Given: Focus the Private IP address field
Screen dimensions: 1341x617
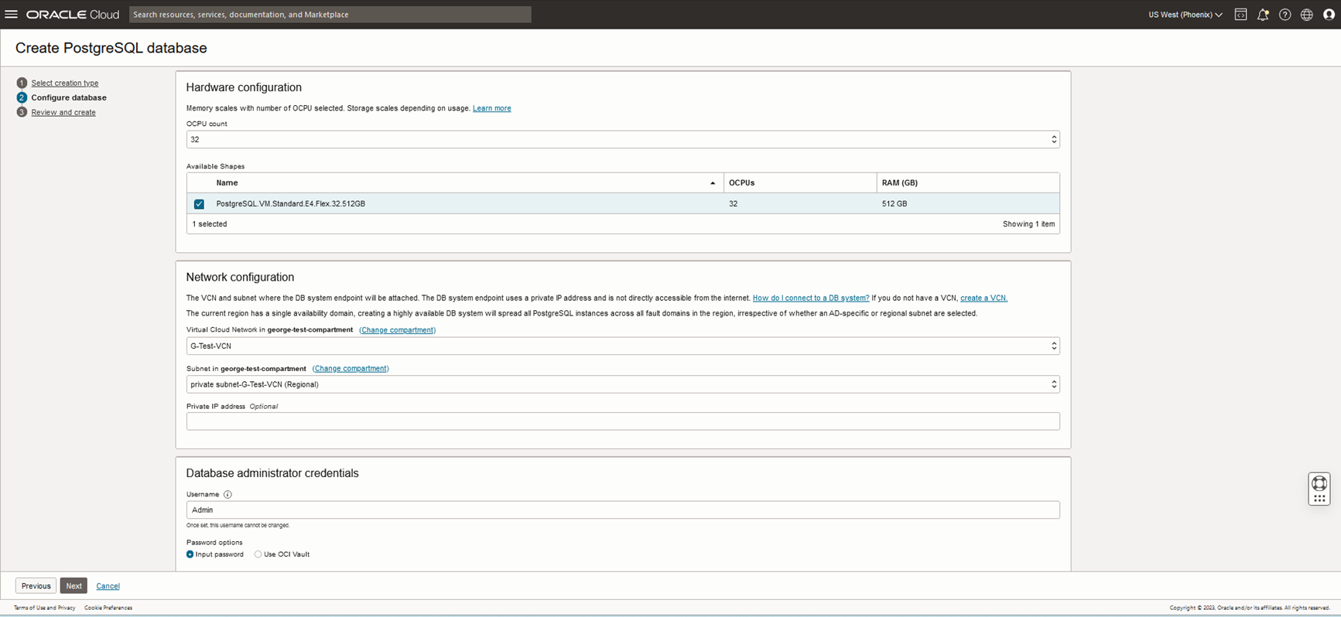Looking at the screenshot, I should tap(623, 421).
